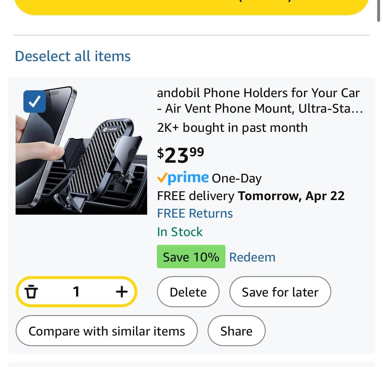Click the green Save 10% badge
The image size is (383, 367).
(x=191, y=257)
